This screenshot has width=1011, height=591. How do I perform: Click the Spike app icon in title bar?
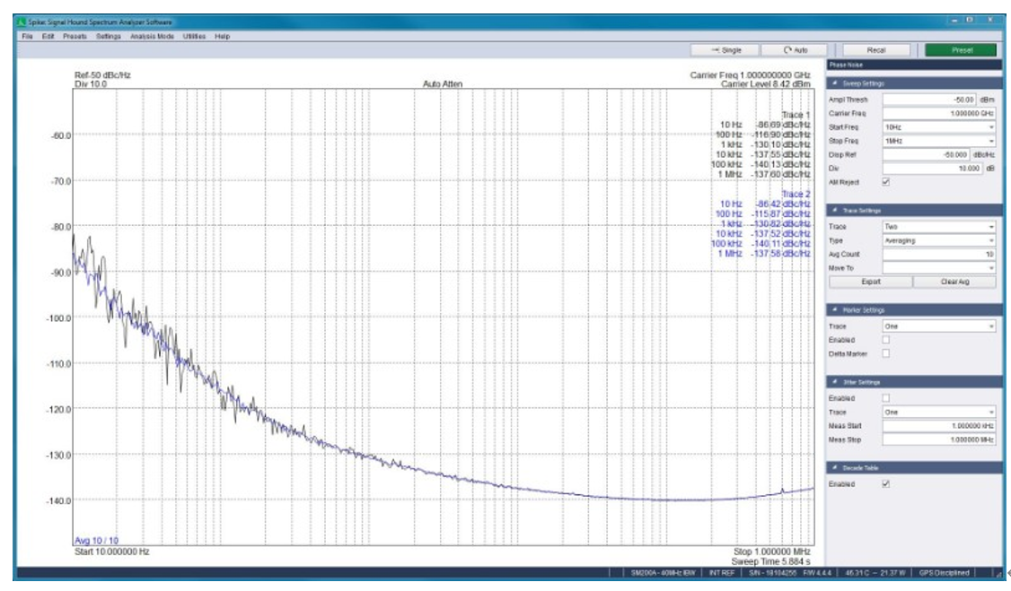[23, 21]
